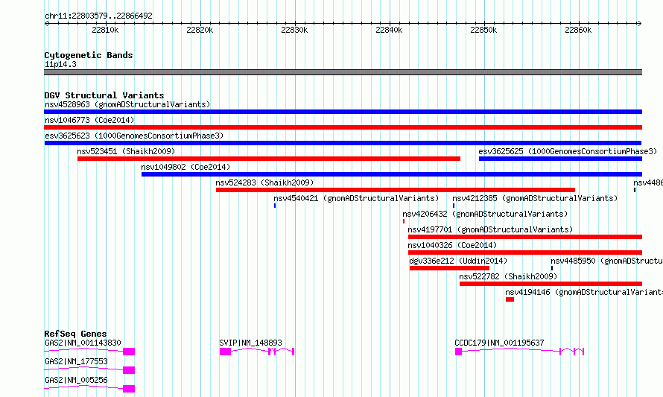Click the GAS2|NM_001143830 gene label
This screenshot has height=397, width=663.
point(83,343)
